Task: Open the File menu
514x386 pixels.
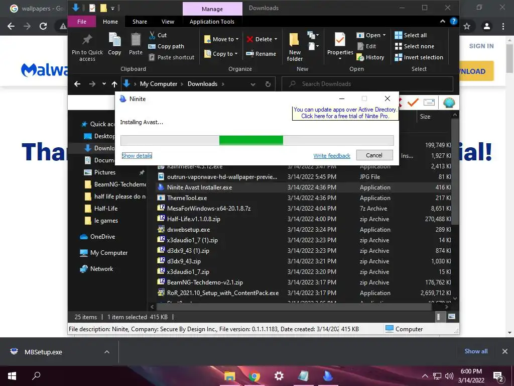Action: (x=82, y=22)
